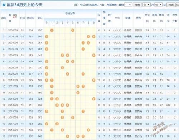The width and height of the screenshot is (179, 140).
Task: Click the orange 7 ball in row 2004009
Action: 83,43
